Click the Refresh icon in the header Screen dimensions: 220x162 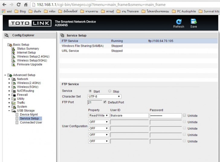[x=179, y=22]
